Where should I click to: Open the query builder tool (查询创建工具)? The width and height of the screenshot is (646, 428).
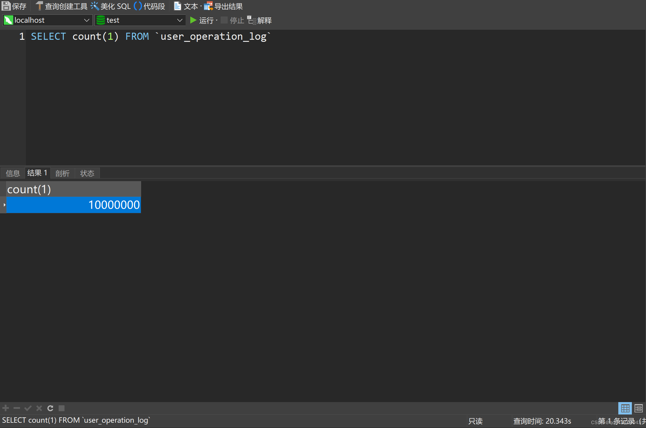click(x=62, y=6)
